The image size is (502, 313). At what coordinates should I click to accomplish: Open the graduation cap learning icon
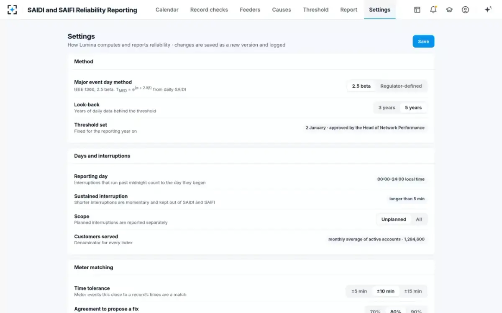click(449, 10)
